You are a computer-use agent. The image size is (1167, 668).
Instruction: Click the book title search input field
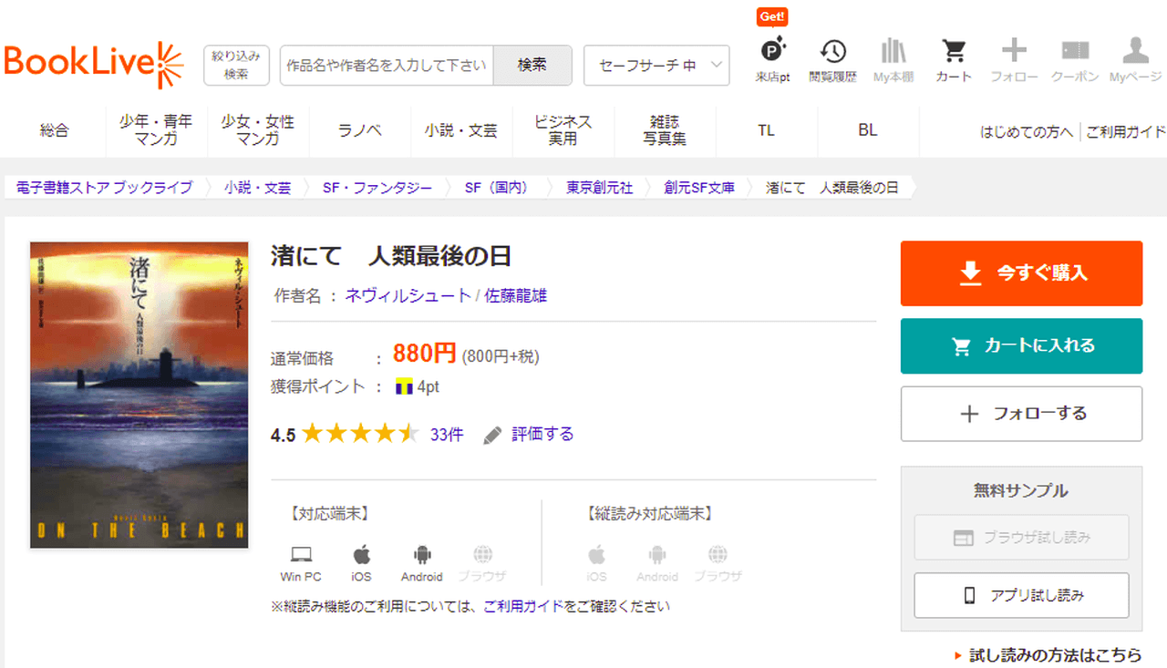[387, 66]
